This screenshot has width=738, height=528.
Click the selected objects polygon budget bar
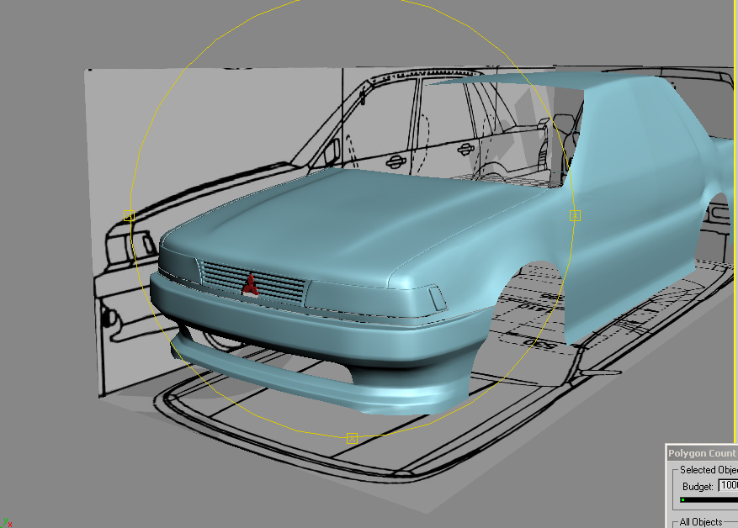coord(709,499)
